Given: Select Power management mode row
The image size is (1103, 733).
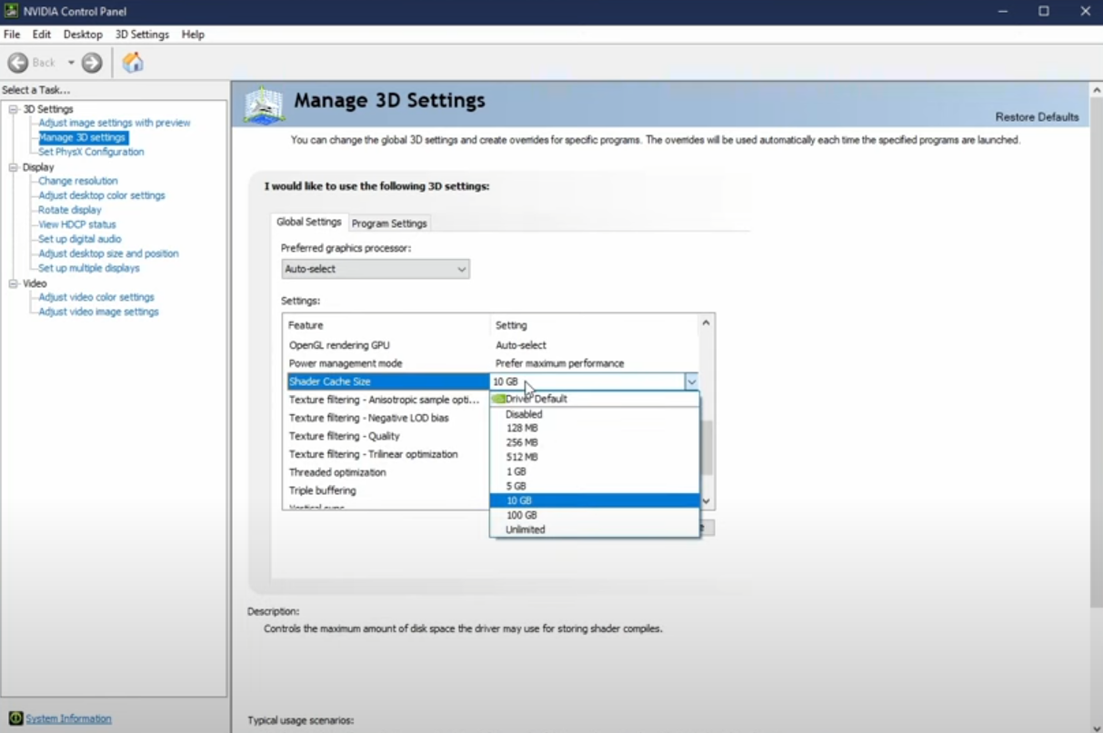Looking at the screenshot, I should click(491, 363).
